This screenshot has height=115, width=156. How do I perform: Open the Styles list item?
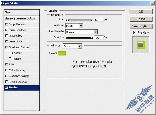point(22,12)
